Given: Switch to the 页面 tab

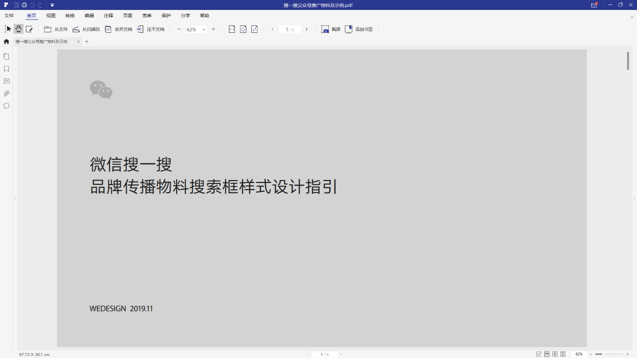Looking at the screenshot, I should pos(127,16).
